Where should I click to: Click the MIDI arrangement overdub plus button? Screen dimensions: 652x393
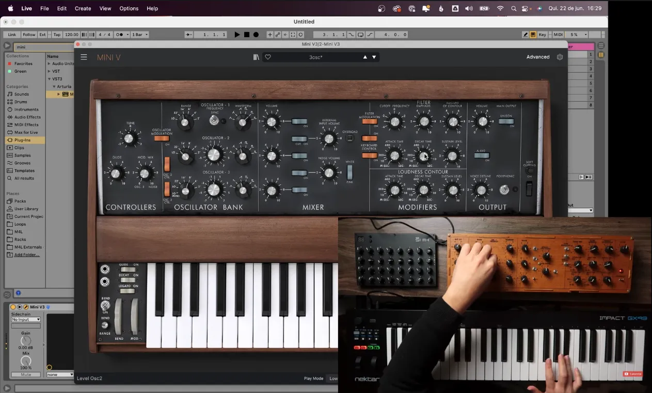coord(269,35)
